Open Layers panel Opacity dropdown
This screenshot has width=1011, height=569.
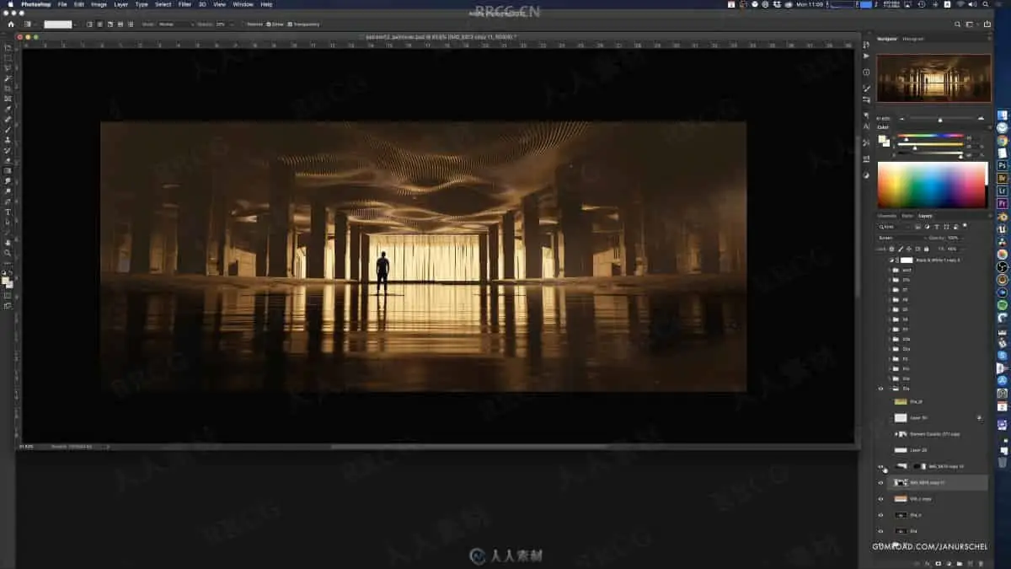[963, 239]
